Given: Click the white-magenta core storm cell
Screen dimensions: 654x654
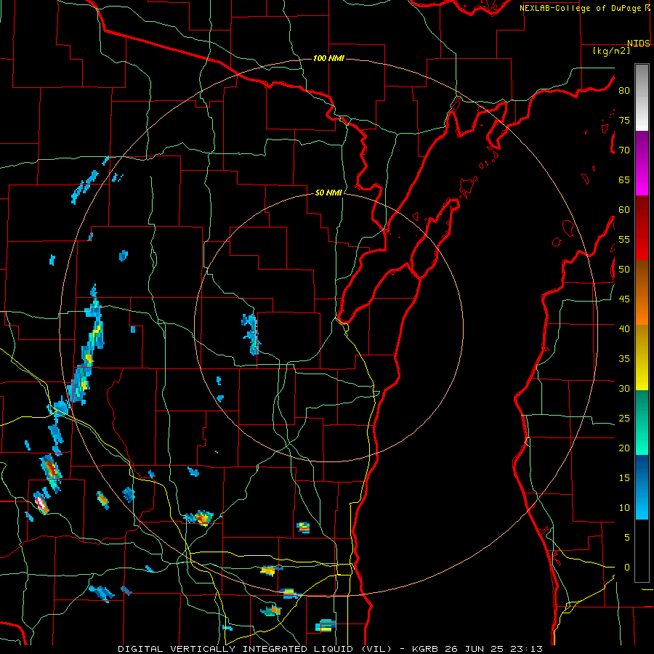Looking at the screenshot, I should (41, 503).
